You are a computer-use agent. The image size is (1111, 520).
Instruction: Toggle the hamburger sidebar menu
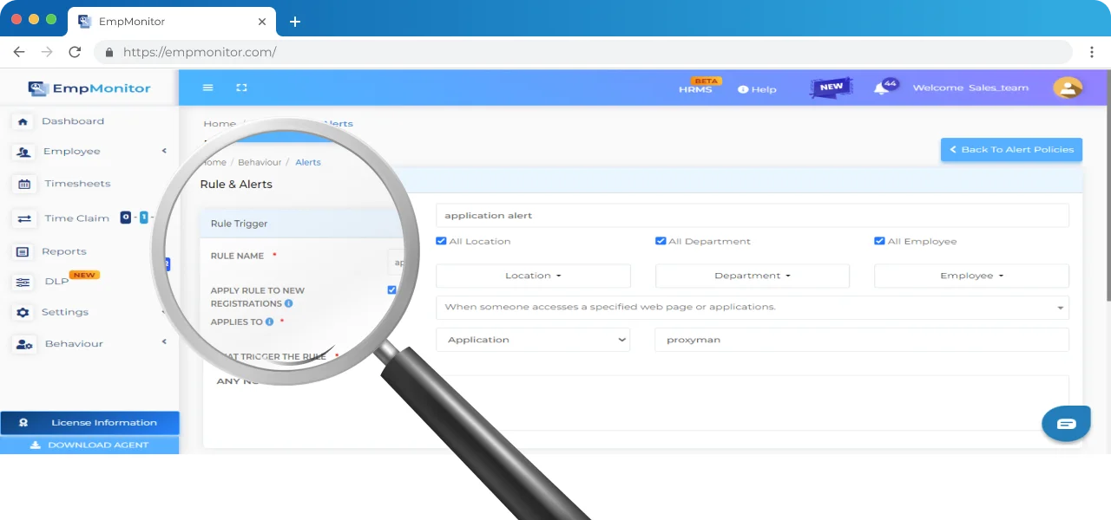(207, 88)
